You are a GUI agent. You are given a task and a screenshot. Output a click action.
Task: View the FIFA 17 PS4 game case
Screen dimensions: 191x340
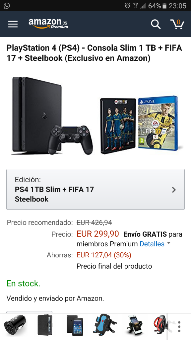pyautogui.click(x=158, y=123)
